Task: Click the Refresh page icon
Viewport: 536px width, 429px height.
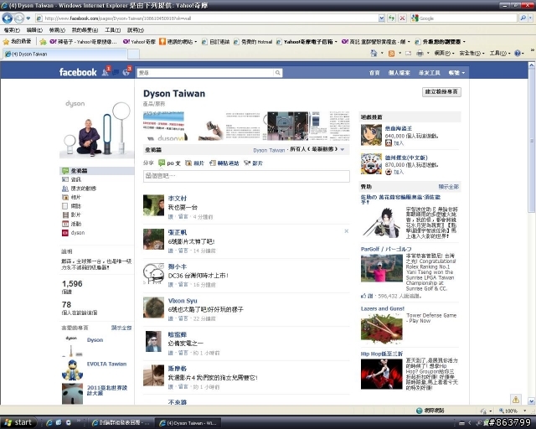Action: pos(391,18)
